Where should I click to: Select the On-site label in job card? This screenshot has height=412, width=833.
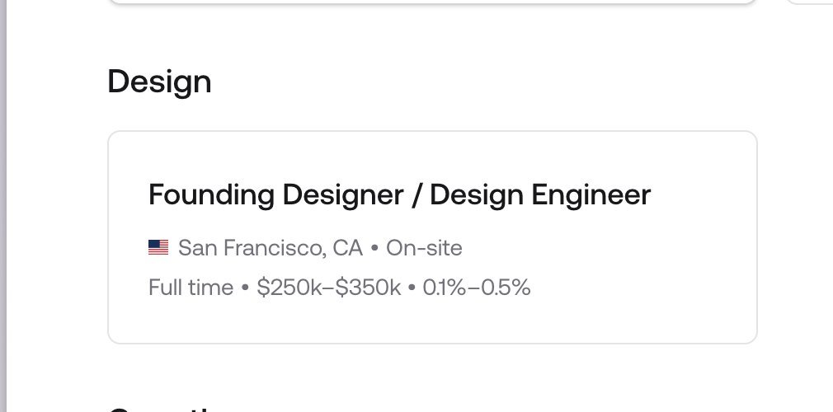click(x=424, y=248)
